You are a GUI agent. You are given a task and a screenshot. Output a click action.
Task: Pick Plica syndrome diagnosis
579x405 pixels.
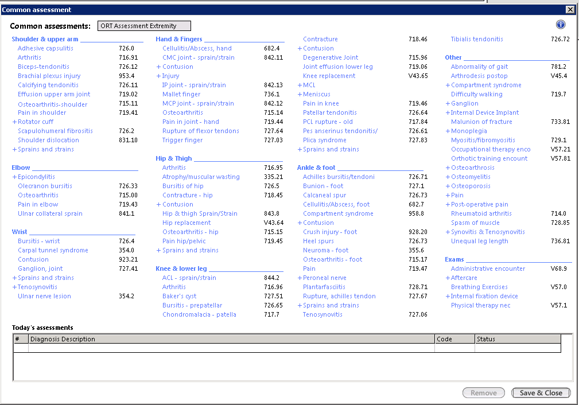point(325,140)
